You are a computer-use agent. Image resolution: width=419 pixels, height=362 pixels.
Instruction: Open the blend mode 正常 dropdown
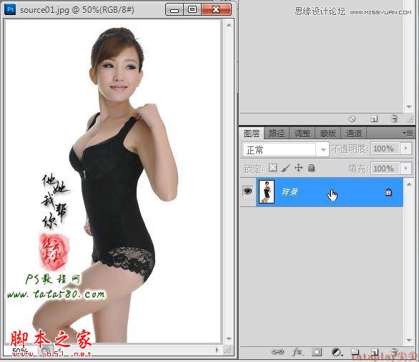coord(285,150)
